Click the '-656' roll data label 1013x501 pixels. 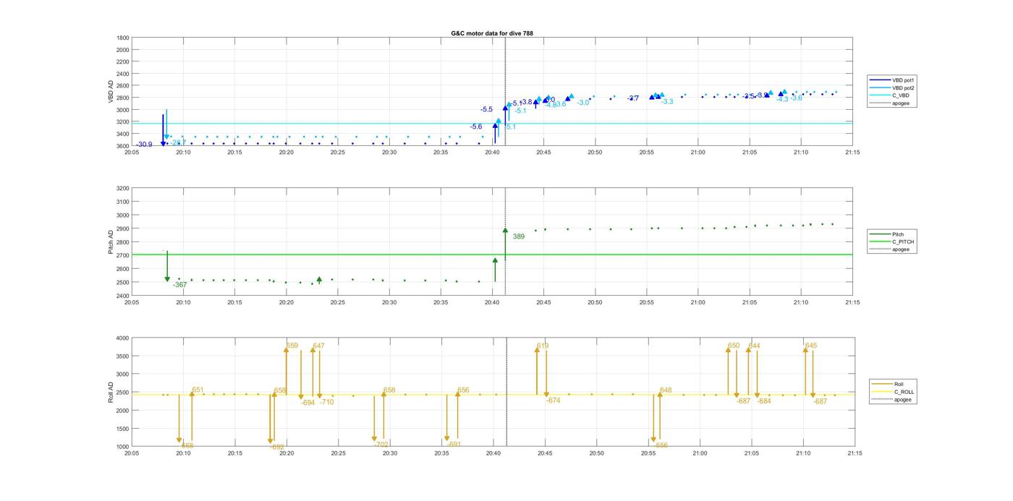pos(661,445)
